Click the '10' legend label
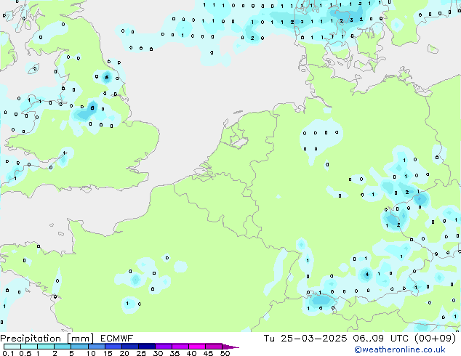The width and height of the screenshot is (461, 356). [91, 353]
